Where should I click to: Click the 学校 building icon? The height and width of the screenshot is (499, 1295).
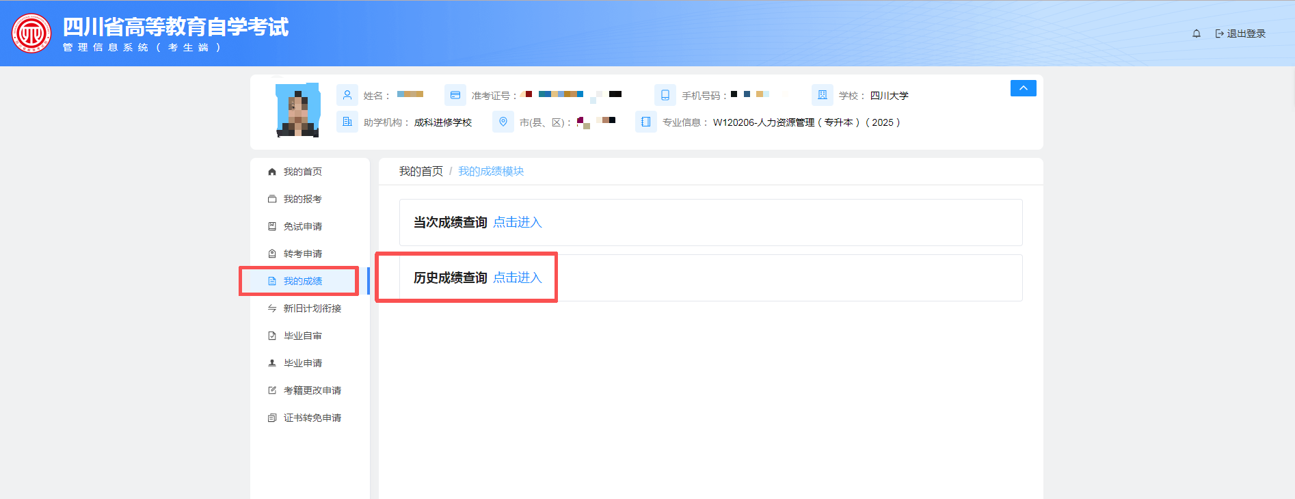tap(823, 95)
